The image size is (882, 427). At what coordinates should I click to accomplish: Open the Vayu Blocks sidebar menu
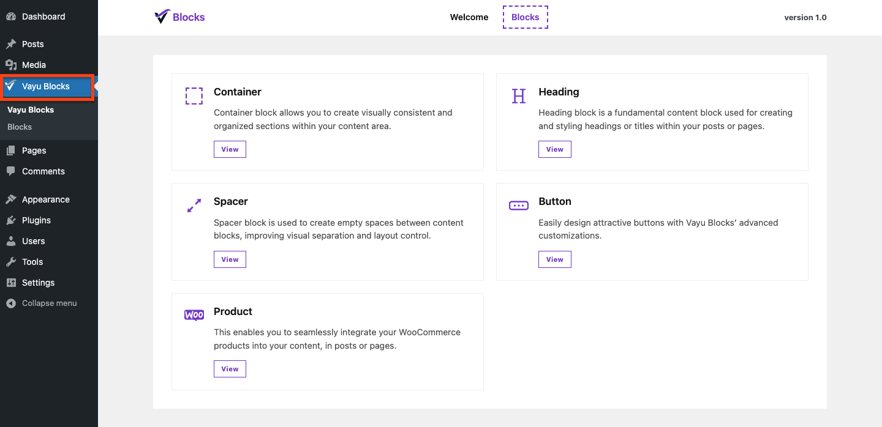(x=46, y=86)
